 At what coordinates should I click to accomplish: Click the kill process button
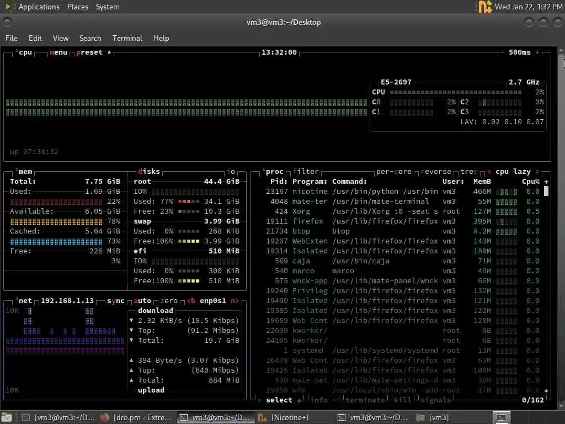(403, 400)
